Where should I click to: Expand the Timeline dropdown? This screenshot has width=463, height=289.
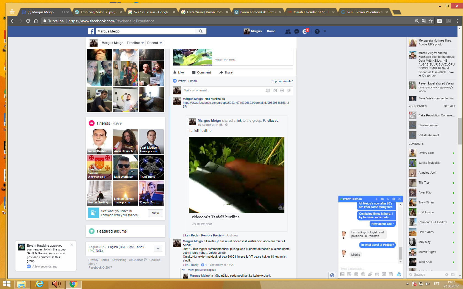135,43
